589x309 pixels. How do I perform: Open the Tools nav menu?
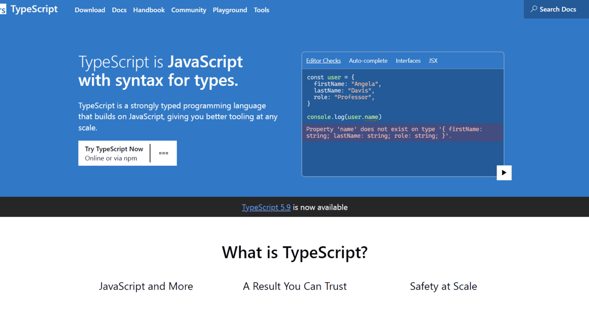261,10
